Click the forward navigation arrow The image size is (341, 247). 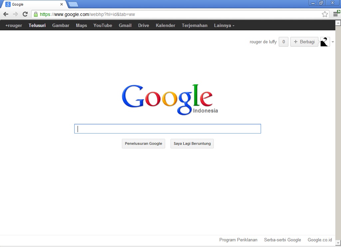[15, 14]
